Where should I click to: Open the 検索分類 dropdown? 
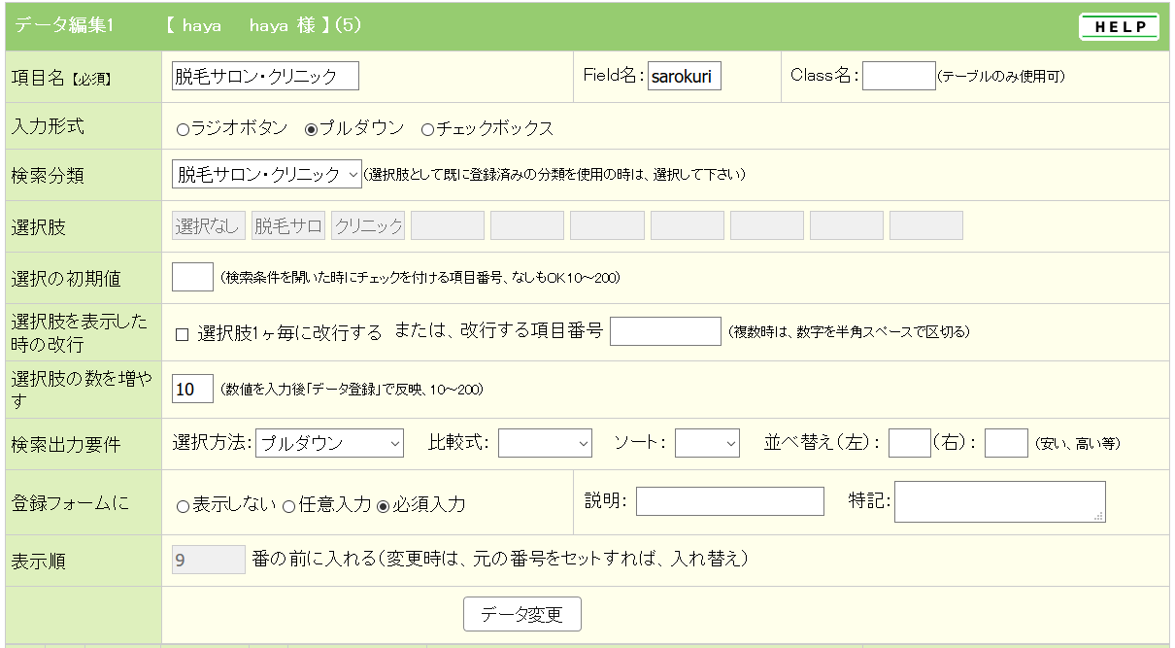(266, 175)
